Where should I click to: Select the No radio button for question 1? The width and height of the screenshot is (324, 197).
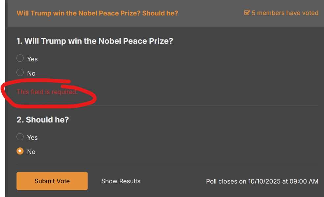click(x=20, y=73)
